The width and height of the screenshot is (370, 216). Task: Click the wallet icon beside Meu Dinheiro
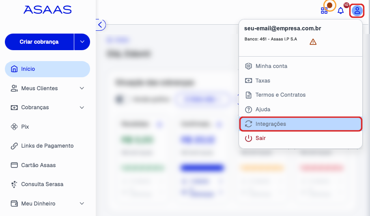pyautogui.click(x=14, y=203)
